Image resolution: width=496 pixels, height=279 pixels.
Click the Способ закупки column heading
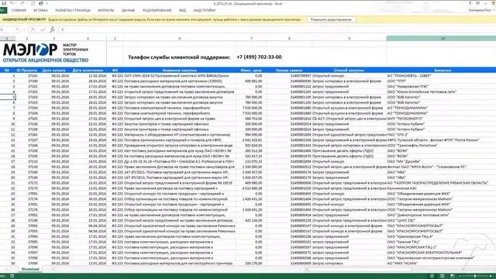pos(349,71)
